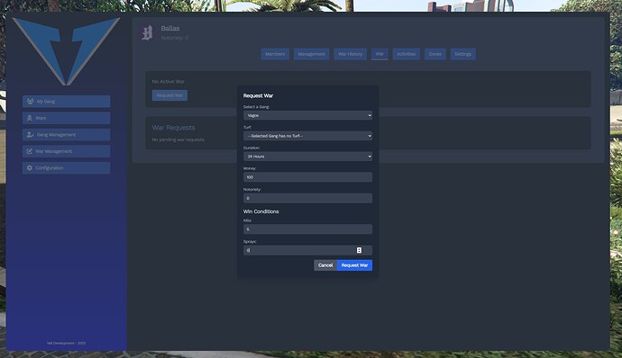Click the Notoriety input field
622x358 pixels.
point(307,198)
